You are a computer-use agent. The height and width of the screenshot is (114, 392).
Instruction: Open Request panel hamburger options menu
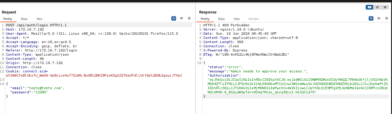coord(189,18)
